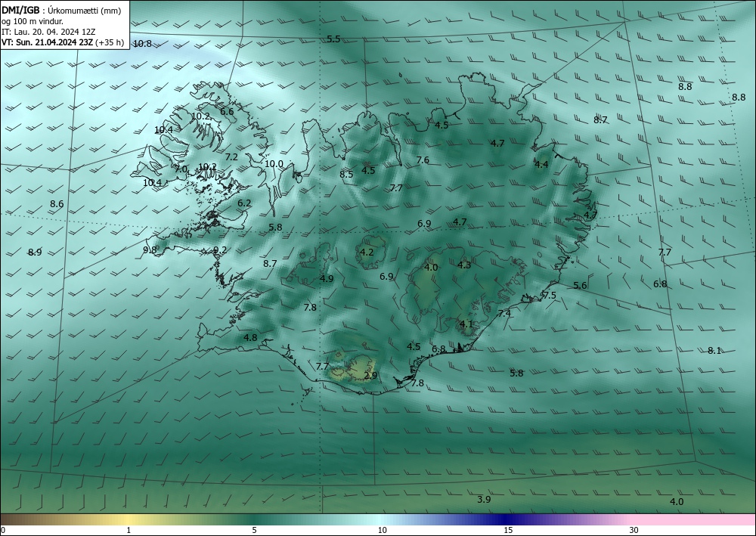Viewport: 756px width, 536px height.
Task: Click the 9.2 map value
Action: (220, 249)
